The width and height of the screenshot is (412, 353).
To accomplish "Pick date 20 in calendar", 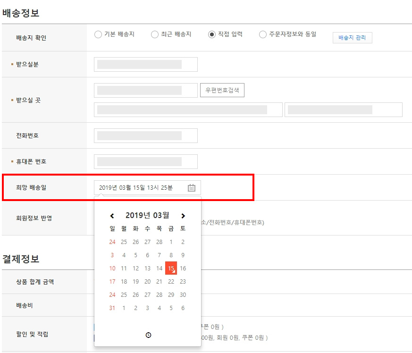I will click(x=147, y=282).
